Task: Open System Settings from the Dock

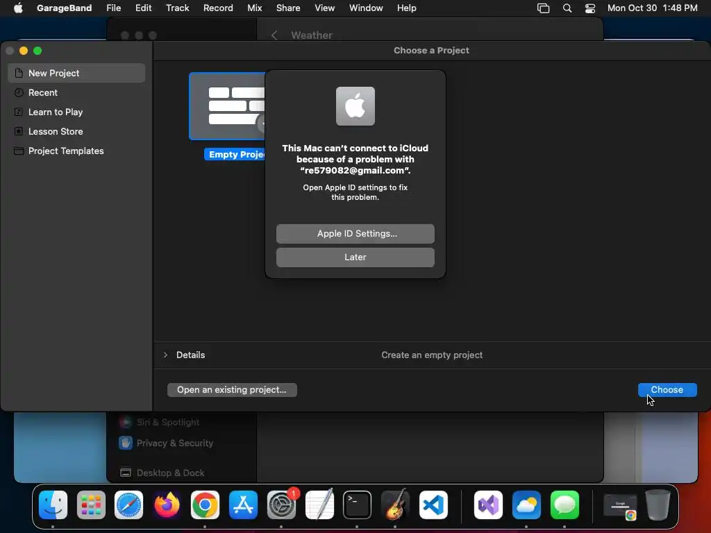Action: (281, 505)
